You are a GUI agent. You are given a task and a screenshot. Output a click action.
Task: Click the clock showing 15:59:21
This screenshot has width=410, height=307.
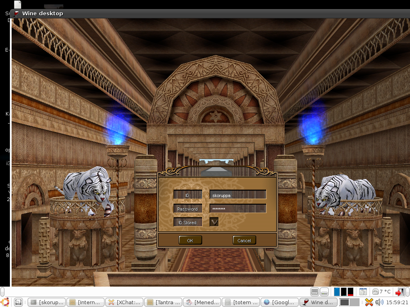click(398, 302)
